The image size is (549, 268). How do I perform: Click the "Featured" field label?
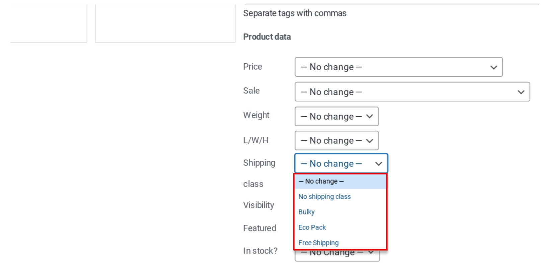tap(259, 228)
